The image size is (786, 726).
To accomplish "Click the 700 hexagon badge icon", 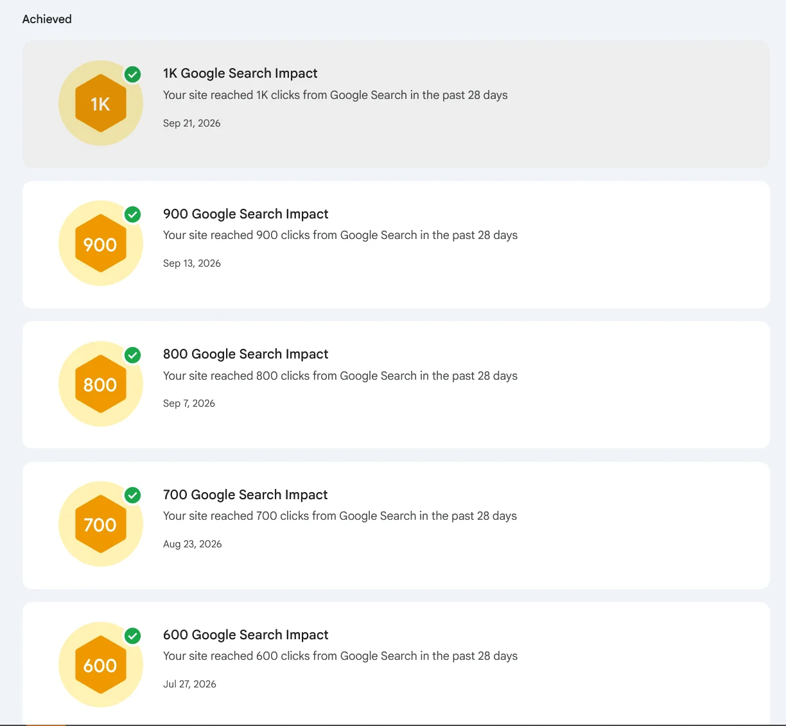I will point(101,524).
